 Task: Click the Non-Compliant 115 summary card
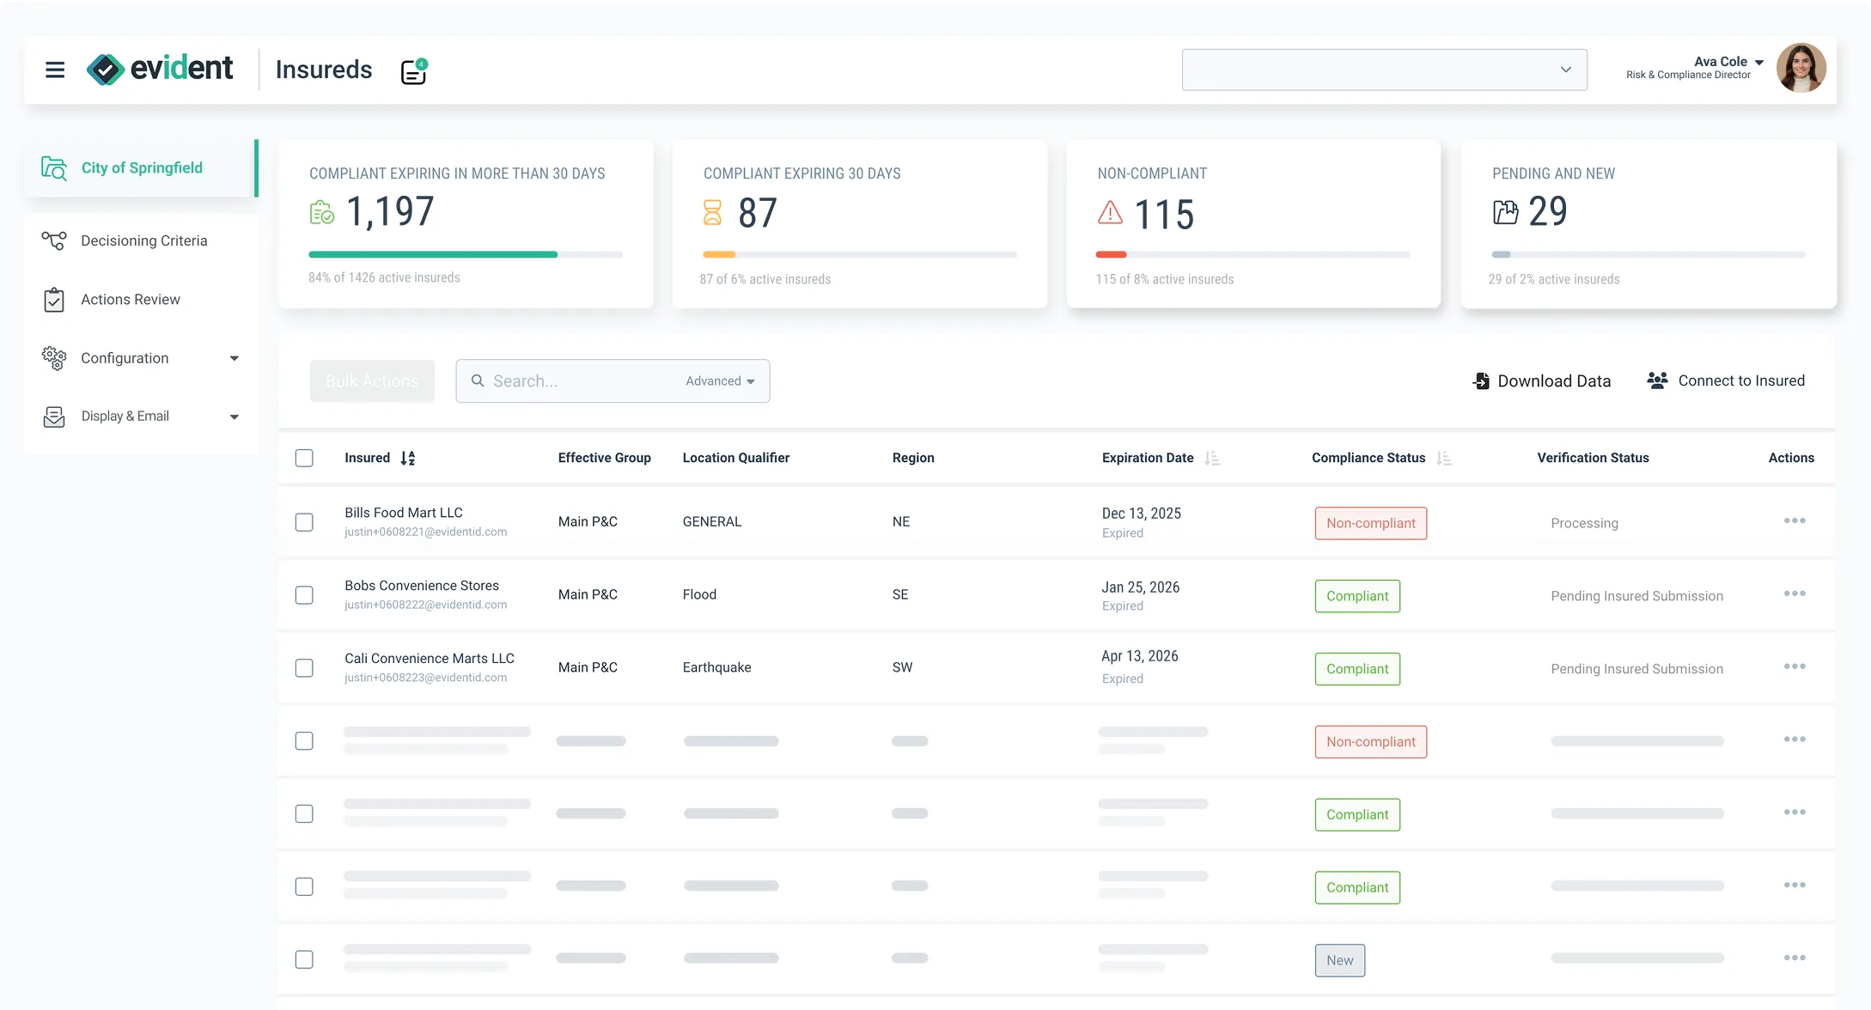pyautogui.click(x=1252, y=223)
